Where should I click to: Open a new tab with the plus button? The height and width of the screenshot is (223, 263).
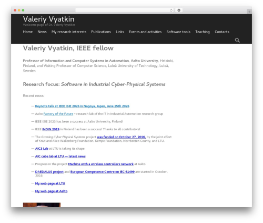point(249,12)
